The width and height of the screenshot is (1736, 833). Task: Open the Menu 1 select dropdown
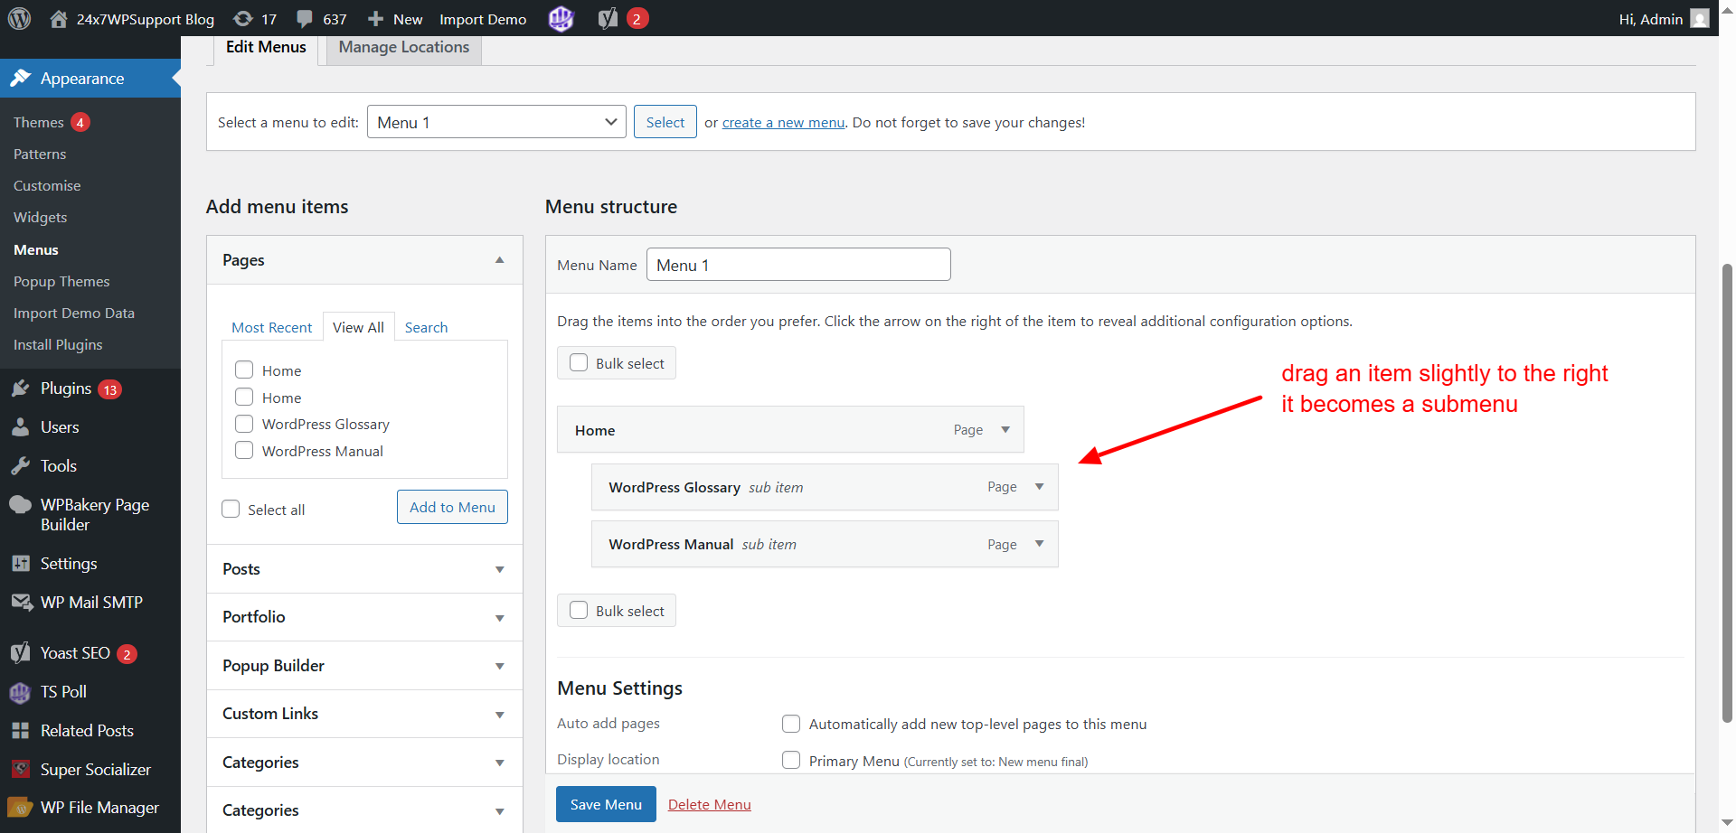tap(496, 122)
